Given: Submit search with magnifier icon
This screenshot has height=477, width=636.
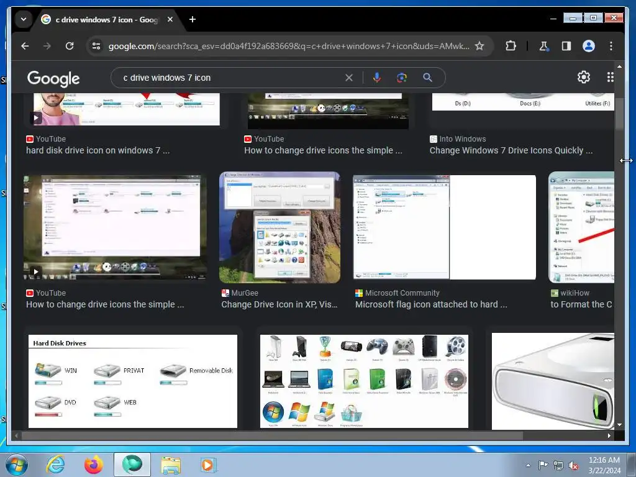Looking at the screenshot, I should pyautogui.click(x=427, y=78).
